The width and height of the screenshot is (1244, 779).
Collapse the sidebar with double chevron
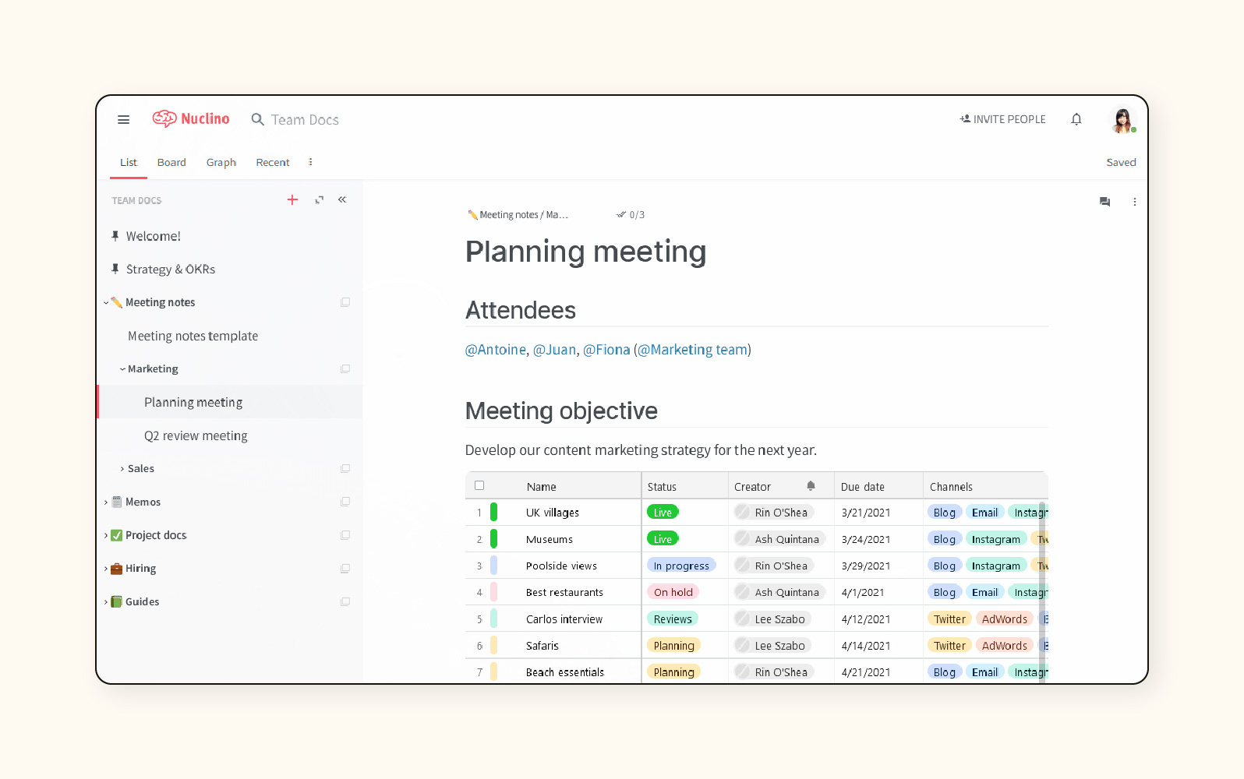[x=342, y=200]
